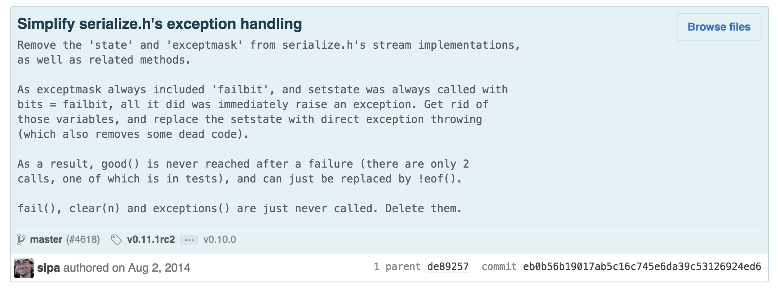Click the "1 parent" label

(x=397, y=267)
